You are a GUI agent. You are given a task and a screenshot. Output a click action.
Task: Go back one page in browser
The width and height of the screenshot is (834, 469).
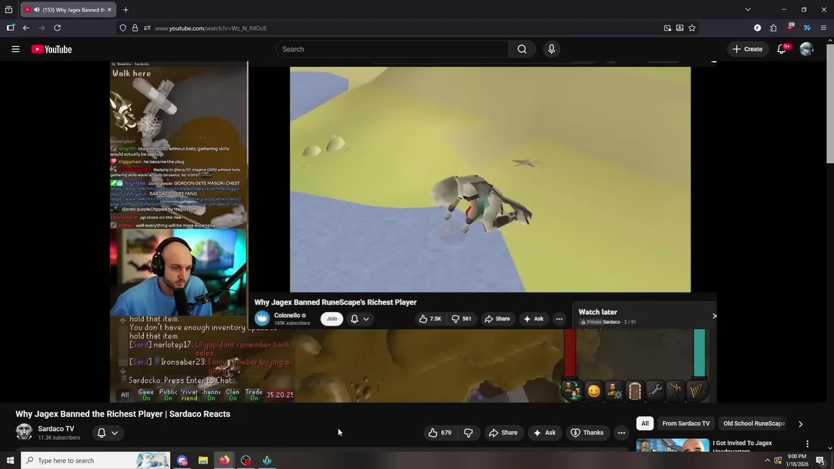(26, 28)
